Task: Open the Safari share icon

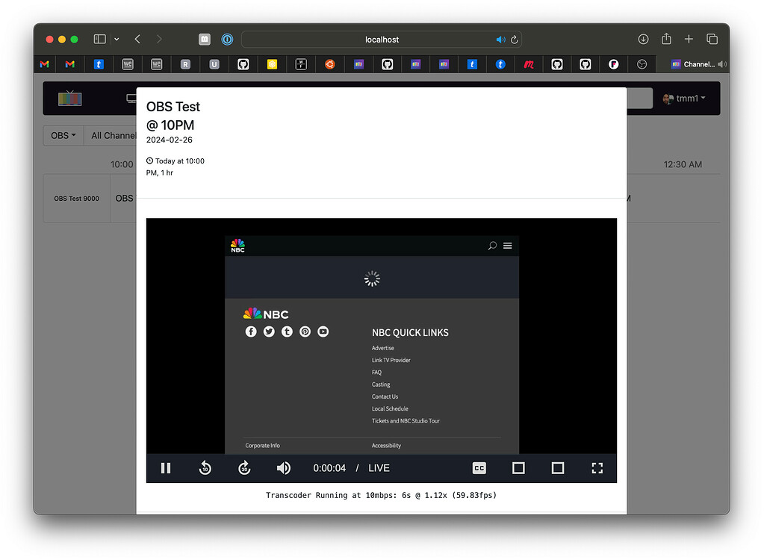Action: pyautogui.click(x=665, y=39)
